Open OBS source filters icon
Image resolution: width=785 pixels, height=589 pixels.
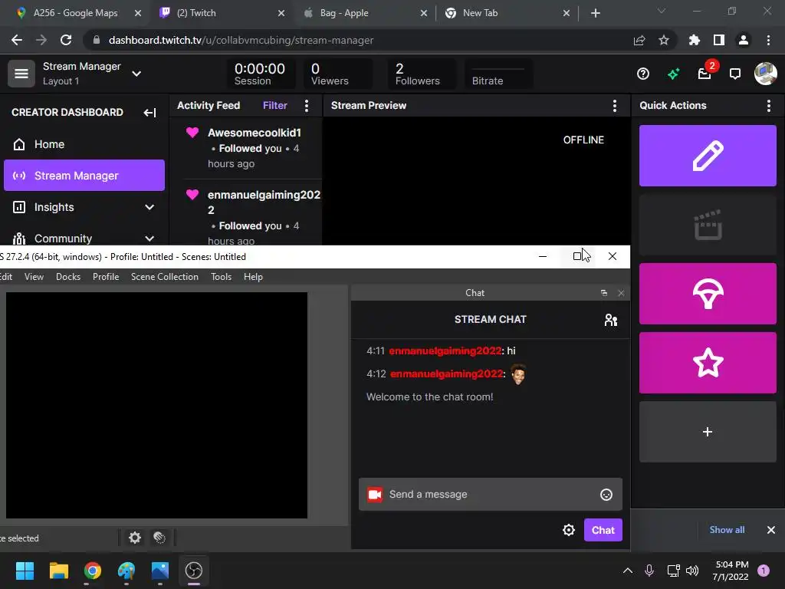coord(159,538)
